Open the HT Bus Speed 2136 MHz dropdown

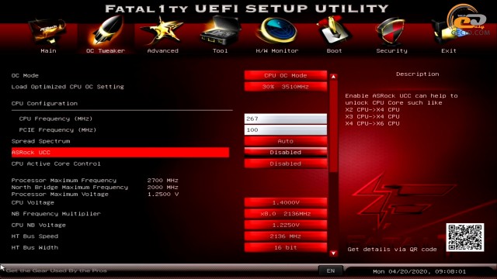[285, 236]
